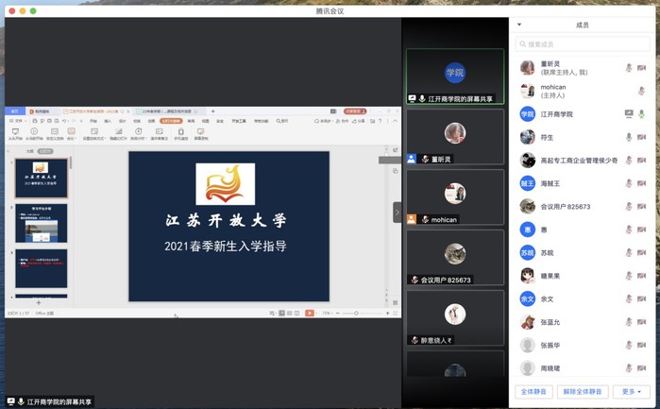Add new slide with plus below thumbnails
660x409 pixels.
pyautogui.click(x=39, y=302)
